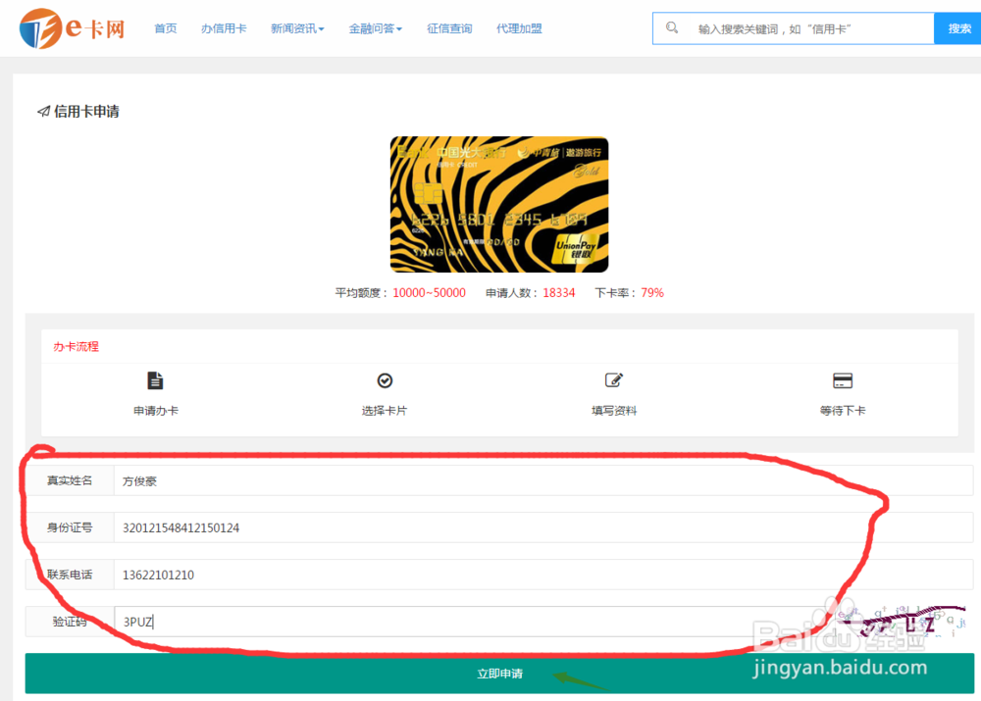
Task: Open the 首页 menu item
Action: [166, 28]
